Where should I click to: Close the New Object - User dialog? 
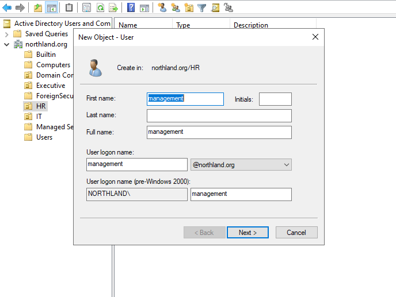(315, 37)
